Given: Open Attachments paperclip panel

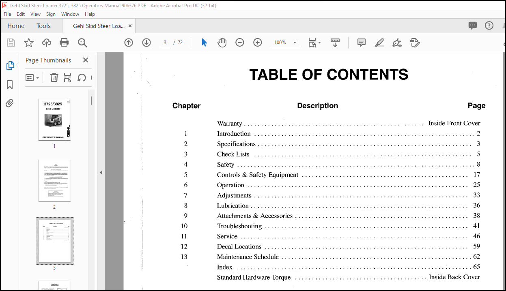Looking at the screenshot, I should pyautogui.click(x=10, y=103).
